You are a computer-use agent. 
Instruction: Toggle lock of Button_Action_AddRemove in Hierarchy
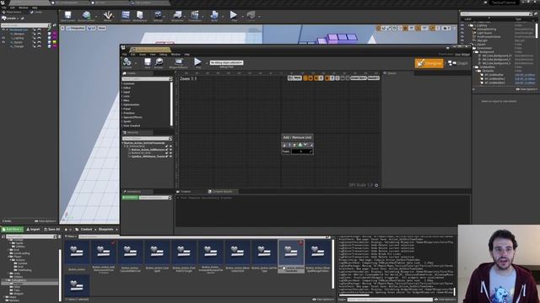coord(167,150)
